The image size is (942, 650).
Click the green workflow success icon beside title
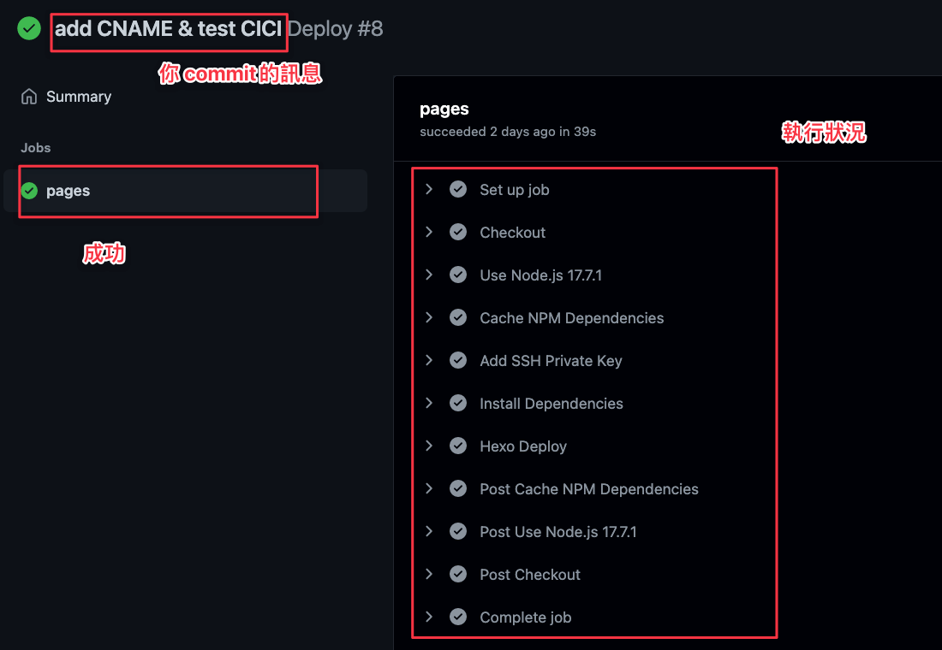(x=29, y=29)
